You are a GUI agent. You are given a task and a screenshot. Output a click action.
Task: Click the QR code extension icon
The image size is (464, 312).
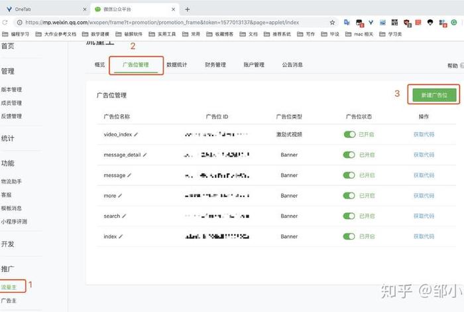pos(394,23)
